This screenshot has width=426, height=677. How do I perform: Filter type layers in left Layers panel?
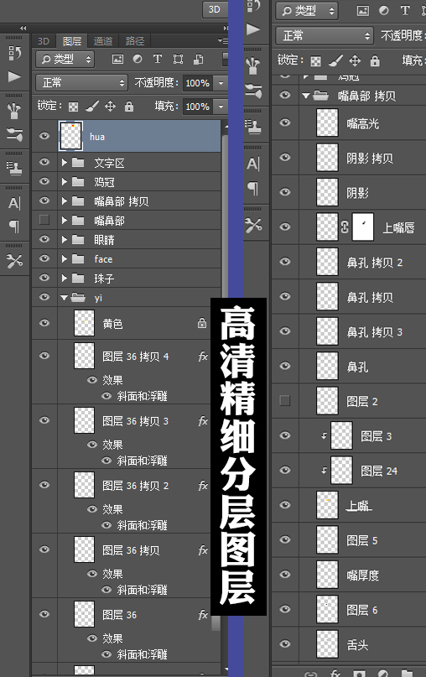tap(158, 59)
